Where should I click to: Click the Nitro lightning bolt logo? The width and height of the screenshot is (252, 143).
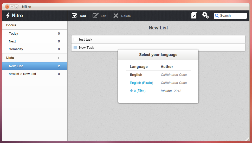(8, 15)
